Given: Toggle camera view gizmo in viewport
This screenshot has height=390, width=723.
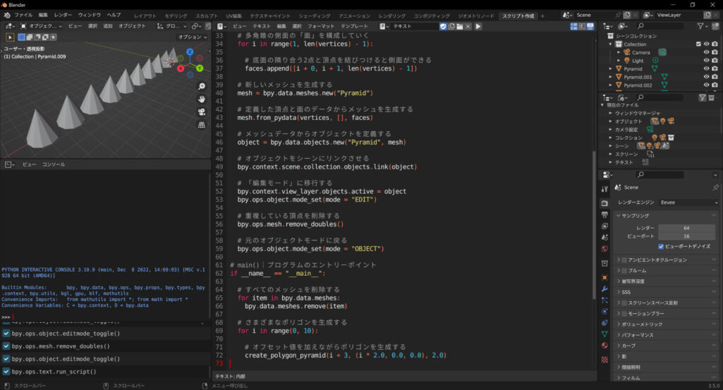Looking at the screenshot, I should point(202,112).
